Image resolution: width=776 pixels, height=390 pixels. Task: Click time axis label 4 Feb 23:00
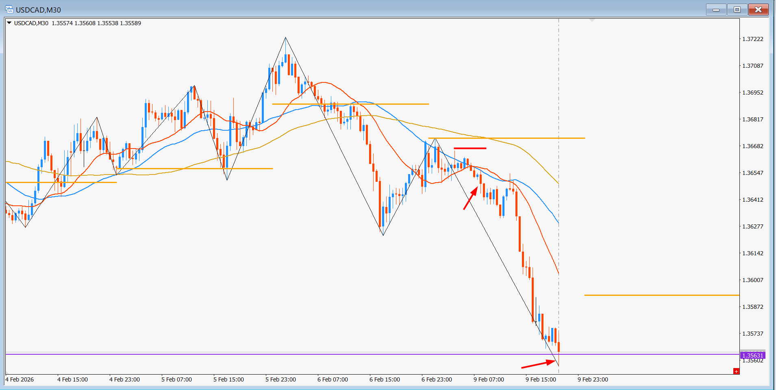(x=124, y=379)
